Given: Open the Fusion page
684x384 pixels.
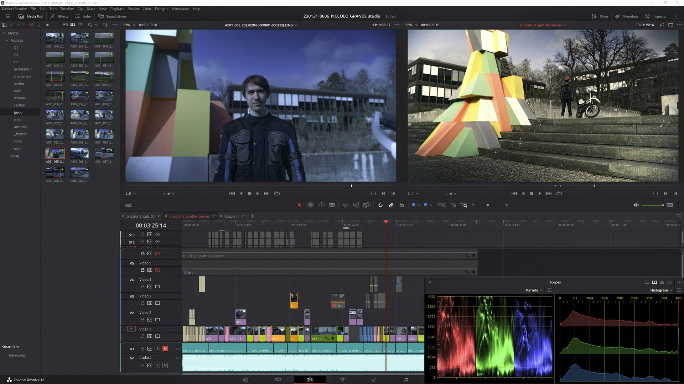Looking at the screenshot, I should (x=342, y=379).
